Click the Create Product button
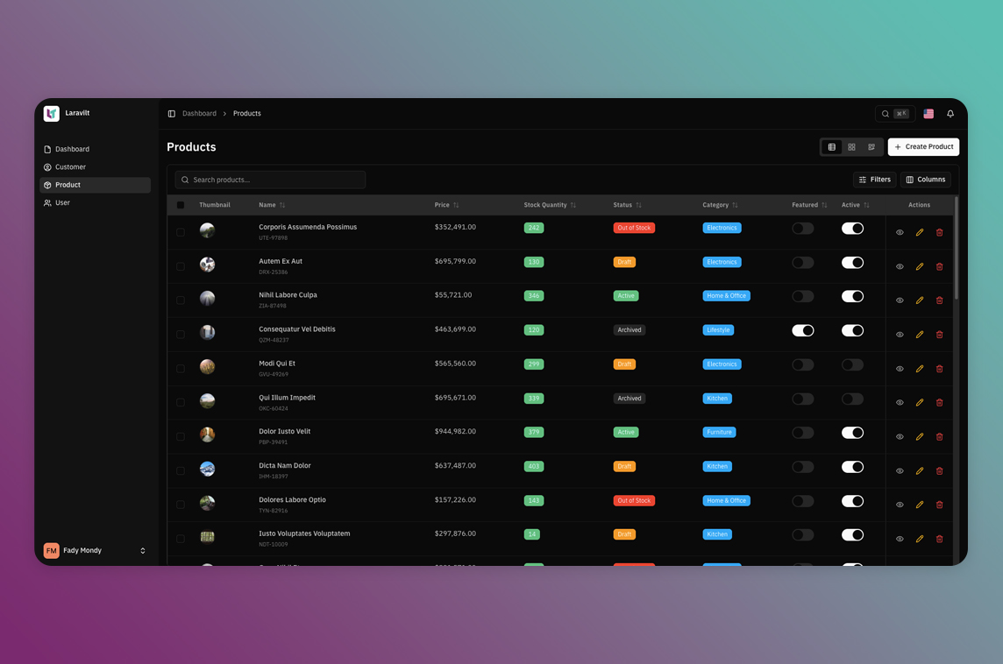Image resolution: width=1003 pixels, height=664 pixels. [x=923, y=147]
